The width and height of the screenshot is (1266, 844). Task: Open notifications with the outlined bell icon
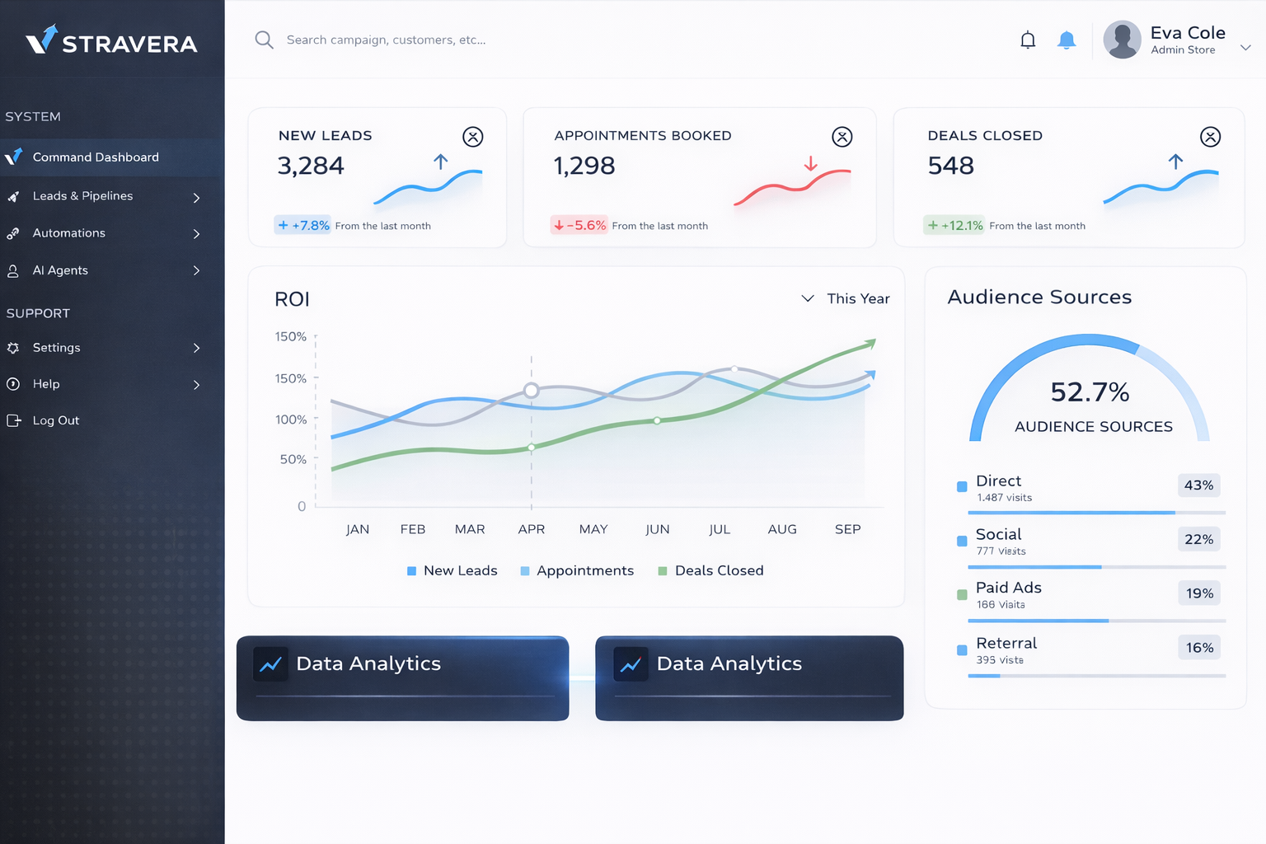tap(1028, 40)
